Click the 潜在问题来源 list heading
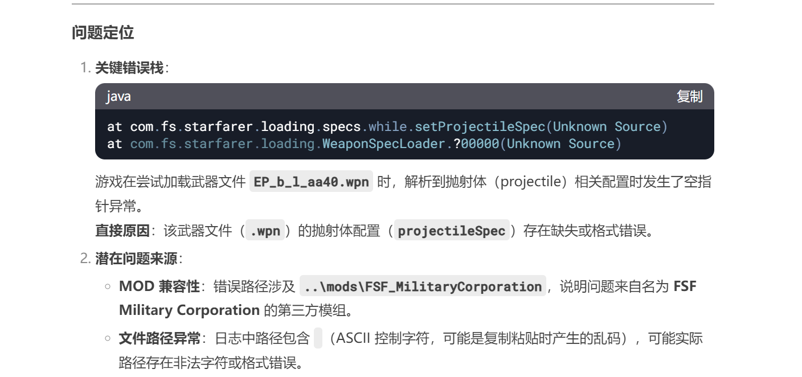This screenshot has height=377, width=802. pyautogui.click(x=136, y=259)
